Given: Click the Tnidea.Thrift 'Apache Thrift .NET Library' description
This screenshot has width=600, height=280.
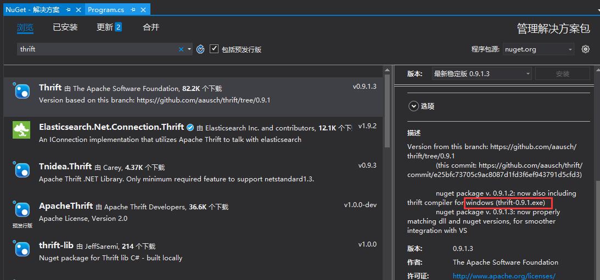Looking at the screenshot, I should coord(176,179).
